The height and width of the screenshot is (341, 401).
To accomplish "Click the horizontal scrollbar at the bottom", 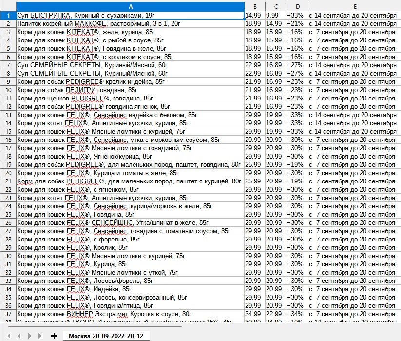I will point(95,327).
